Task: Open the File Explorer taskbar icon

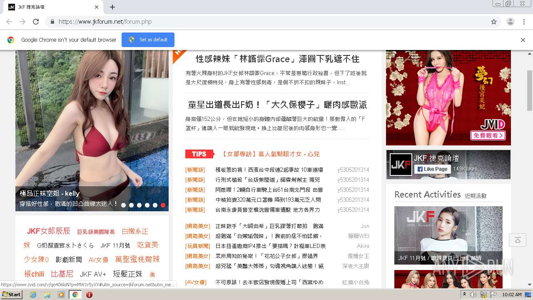Action: [x=47, y=295]
